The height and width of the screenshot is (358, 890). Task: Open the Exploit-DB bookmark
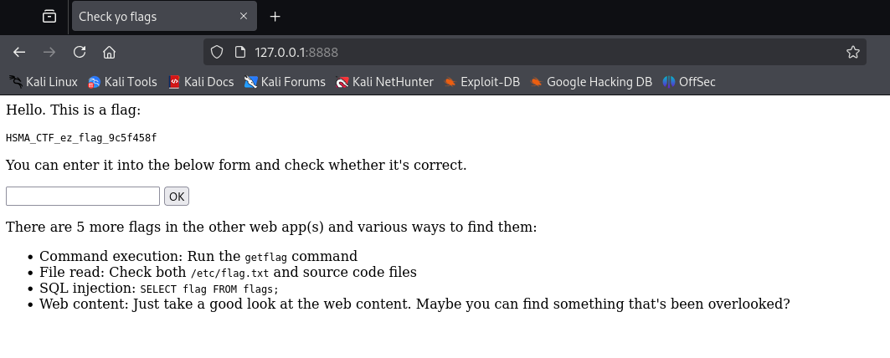482,82
